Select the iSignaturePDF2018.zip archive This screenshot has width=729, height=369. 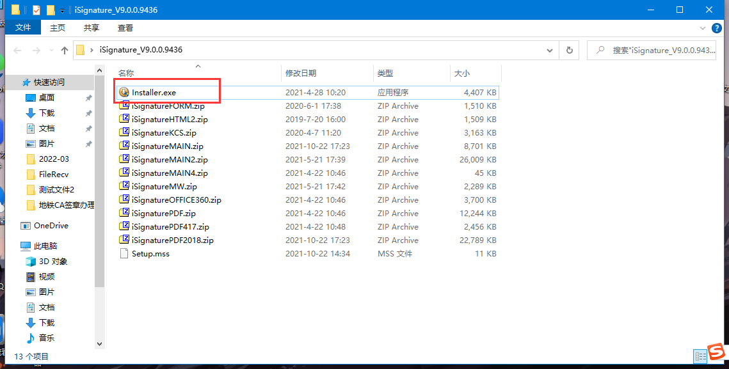[x=172, y=240]
